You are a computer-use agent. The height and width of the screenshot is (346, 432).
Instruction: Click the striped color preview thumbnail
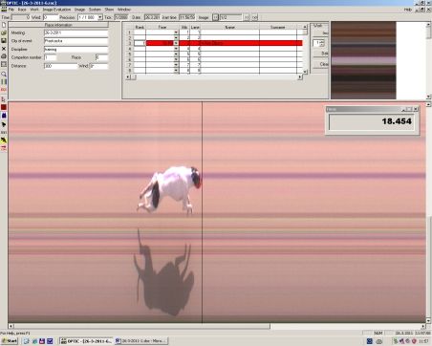pyautogui.click(x=363, y=60)
